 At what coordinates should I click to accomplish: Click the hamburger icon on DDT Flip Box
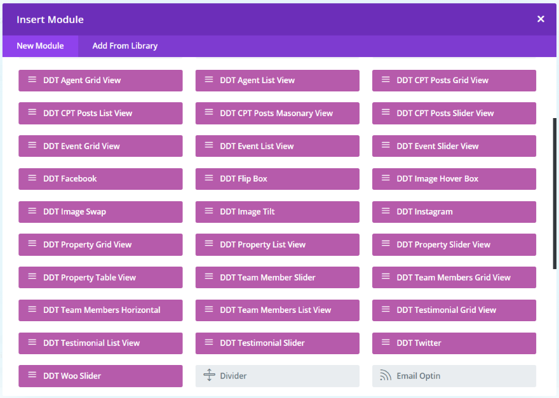click(x=209, y=178)
